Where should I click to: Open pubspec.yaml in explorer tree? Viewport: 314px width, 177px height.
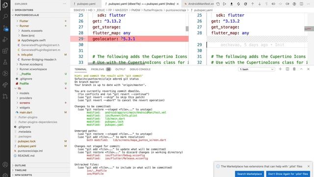click(x=27, y=146)
